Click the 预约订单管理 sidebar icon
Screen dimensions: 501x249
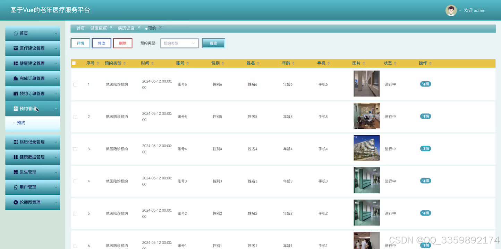coord(16,93)
